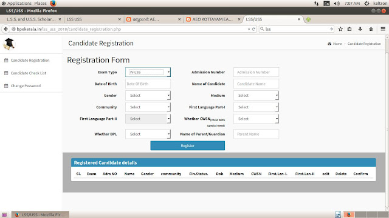Viewport: 389px width, 218px height.
Task: Switch to the LSS USS tab
Action: (93, 19)
